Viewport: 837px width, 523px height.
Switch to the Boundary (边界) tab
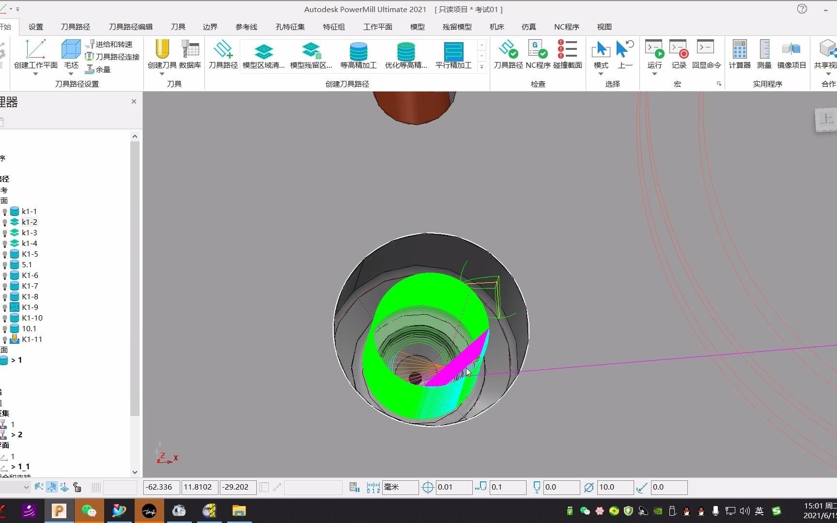click(210, 27)
